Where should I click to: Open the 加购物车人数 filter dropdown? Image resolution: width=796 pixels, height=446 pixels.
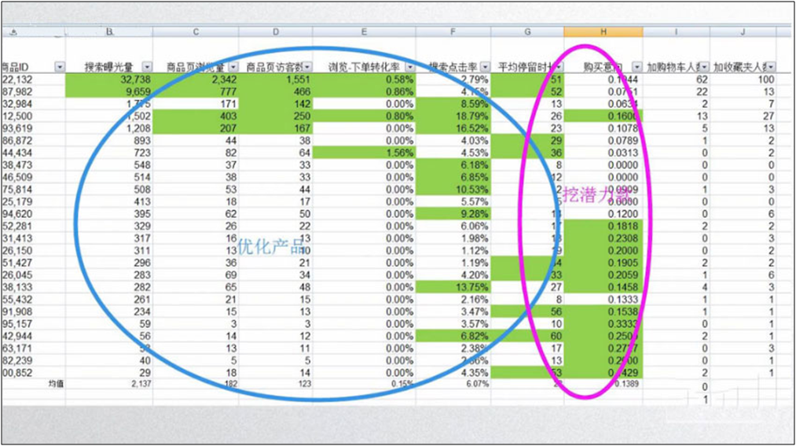703,67
